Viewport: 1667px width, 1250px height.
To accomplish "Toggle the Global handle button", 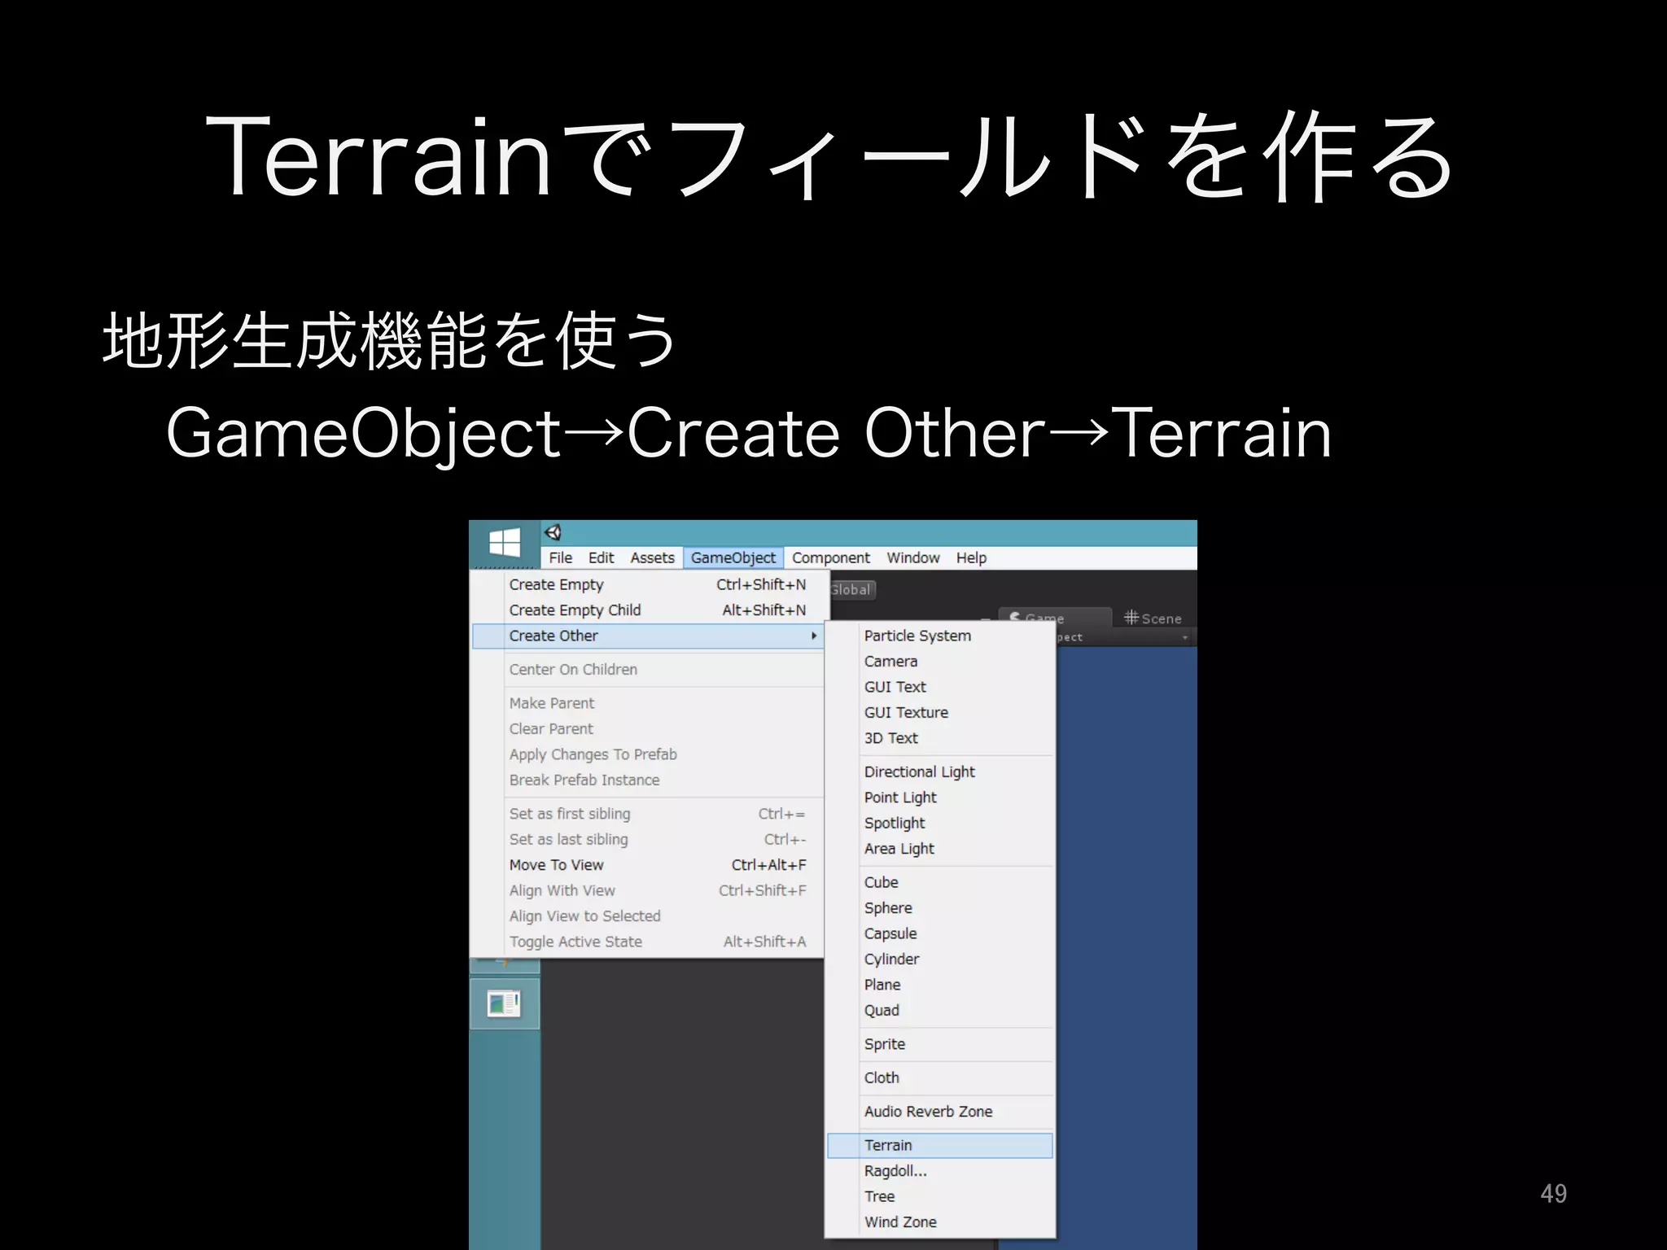I will click(852, 589).
